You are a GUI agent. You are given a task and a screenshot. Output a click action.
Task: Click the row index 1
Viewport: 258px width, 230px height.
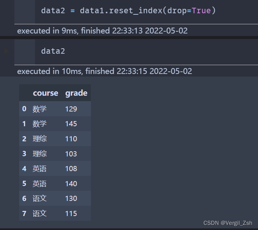click(x=24, y=124)
